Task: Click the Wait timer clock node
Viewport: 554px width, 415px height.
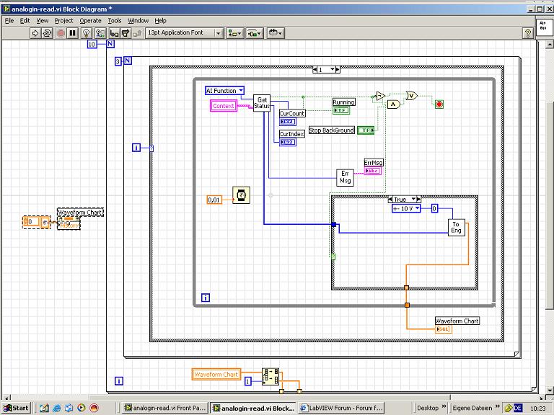Action: [x=240, y=195]
